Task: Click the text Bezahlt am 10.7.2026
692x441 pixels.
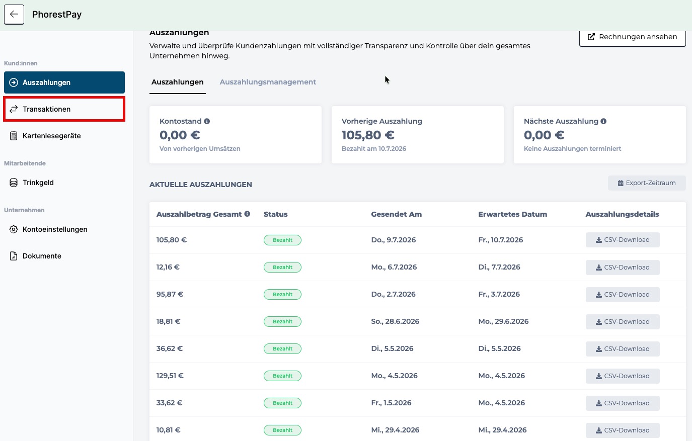Action: click(x=374, y=149)
